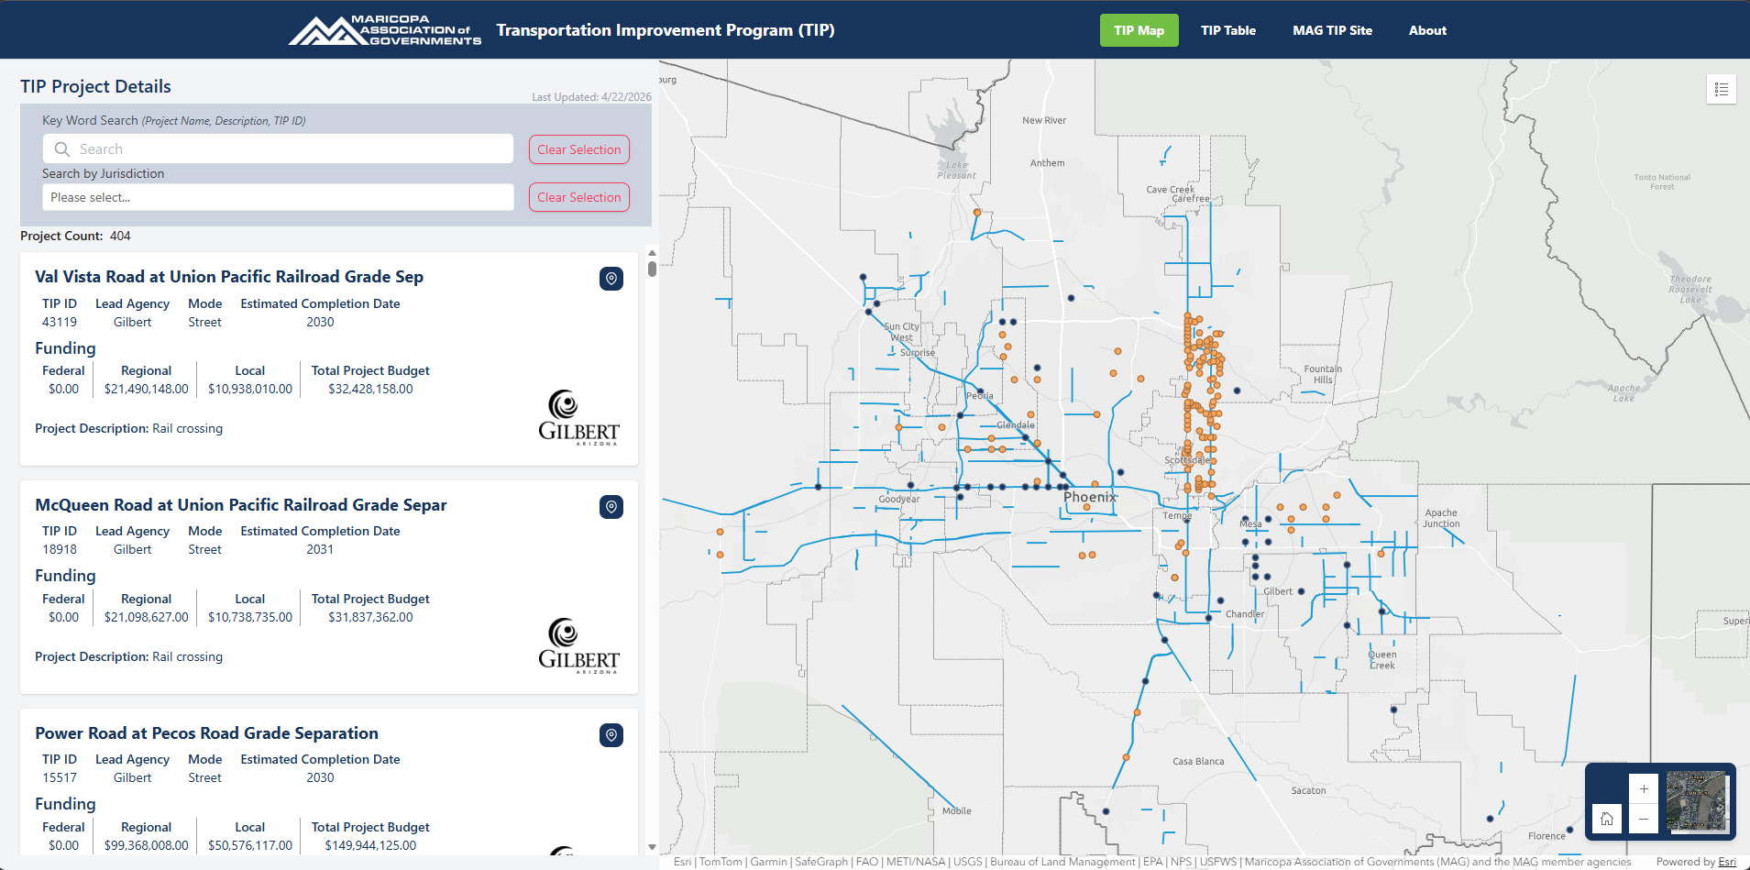Click the Apache Junction label on map
Image resolution: width=1750 pixels, height=870 pixels.
1441,519
